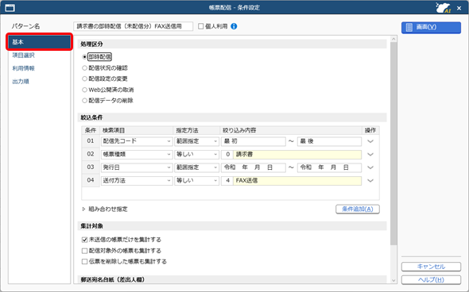
Task: Click the キャンセル button
Action: 431,267
